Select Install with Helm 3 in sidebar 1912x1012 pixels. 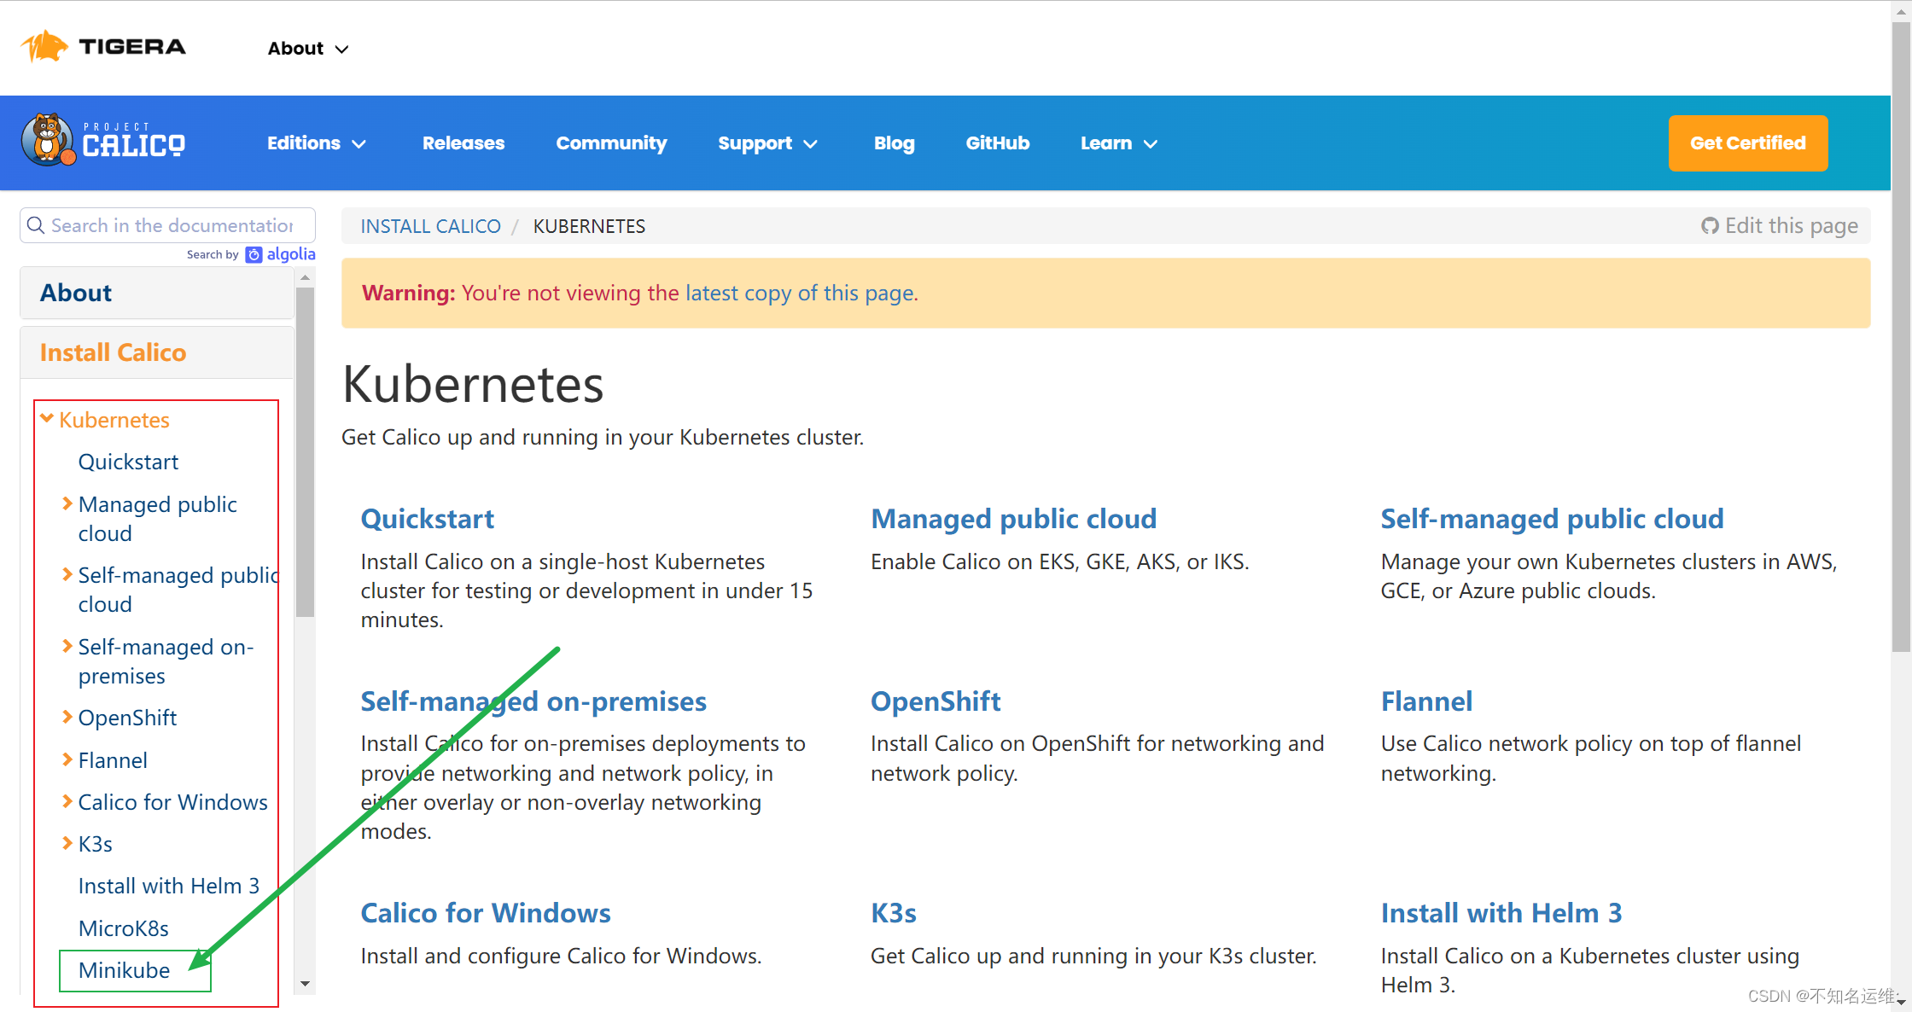pos(169,886)
